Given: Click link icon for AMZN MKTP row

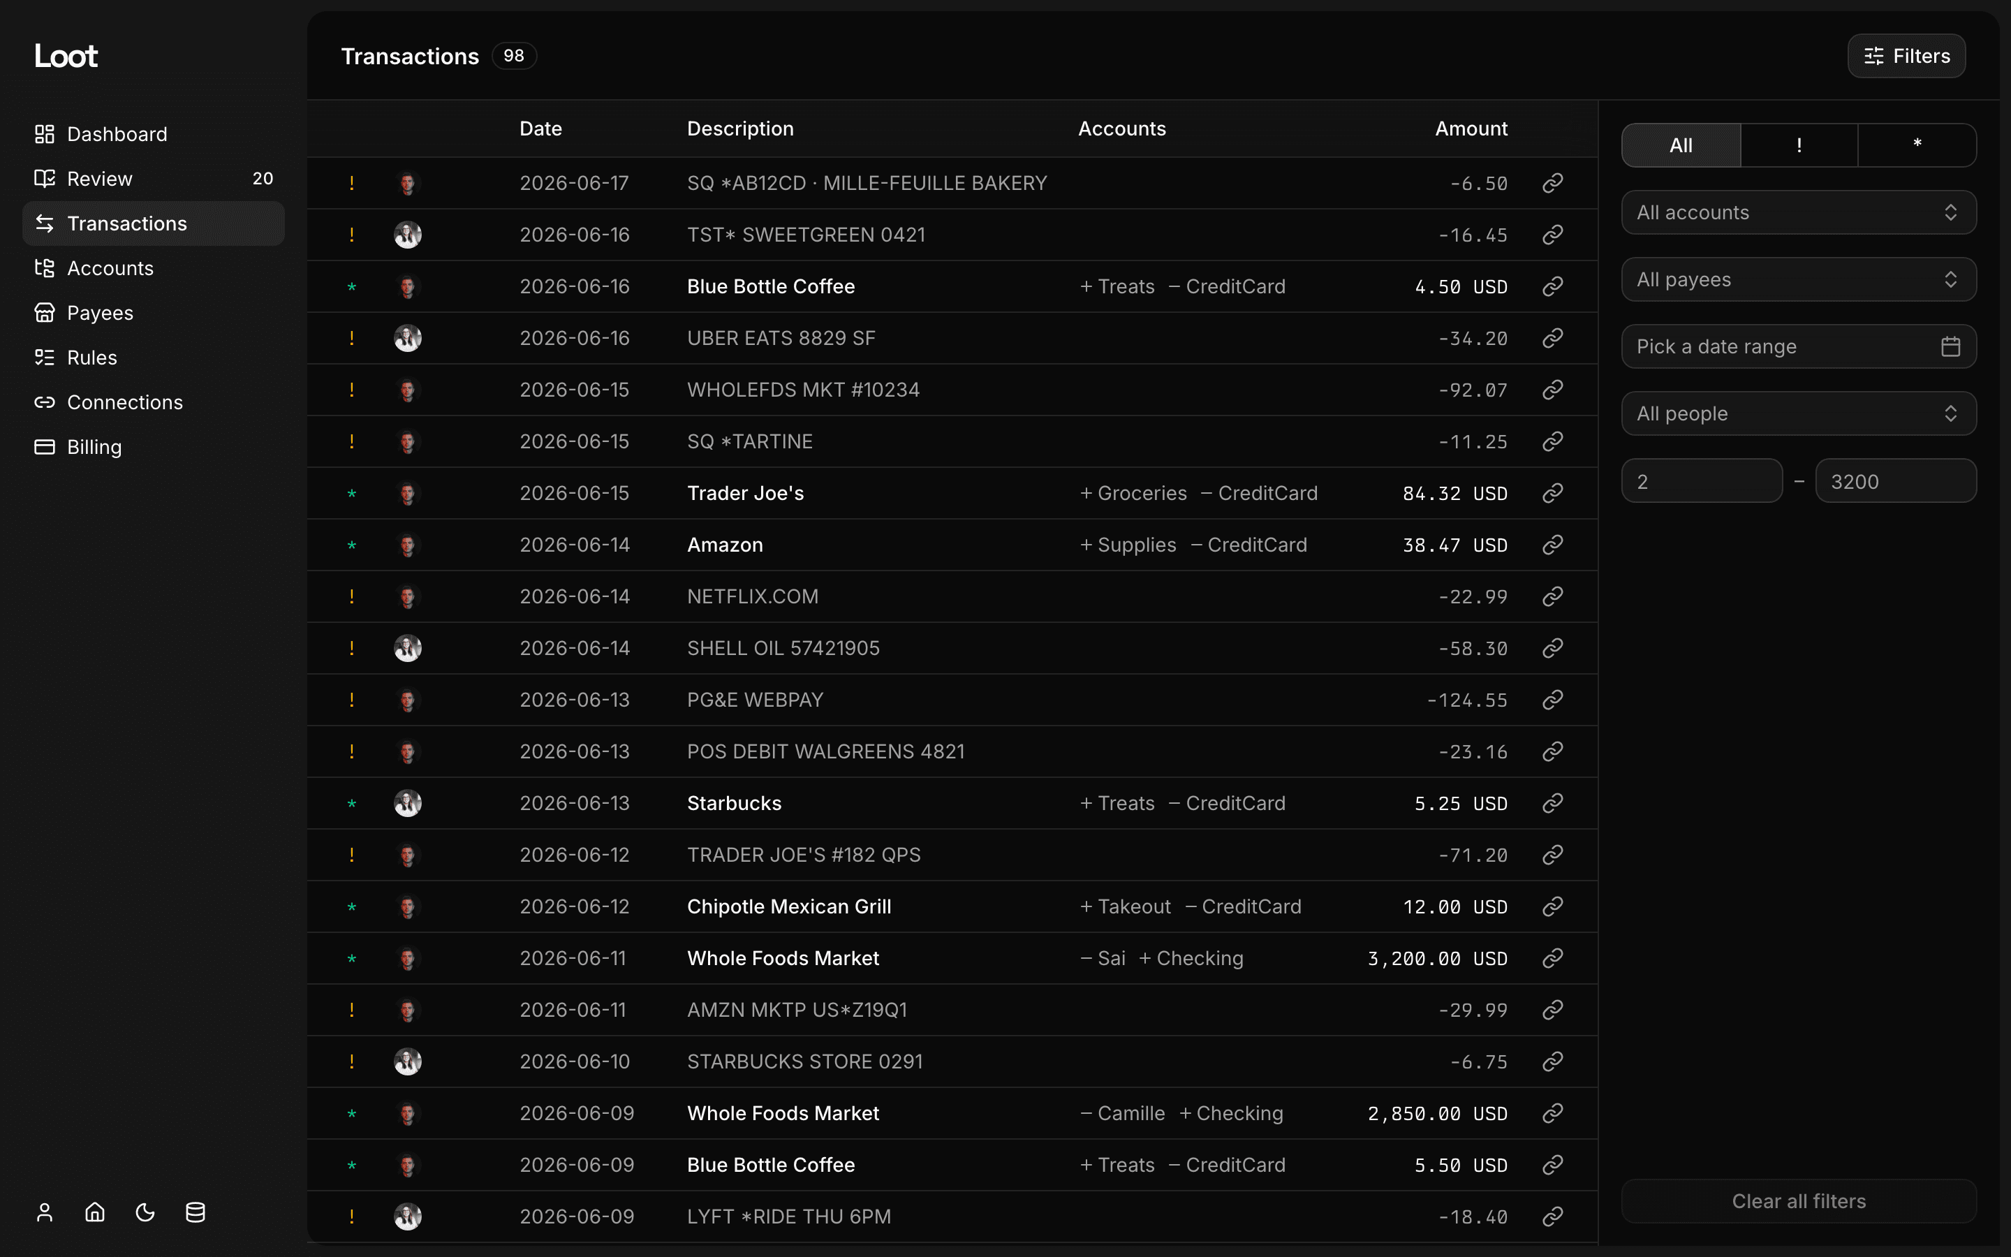Looking at the screenshot, I should click(x=1553, y=1010).
